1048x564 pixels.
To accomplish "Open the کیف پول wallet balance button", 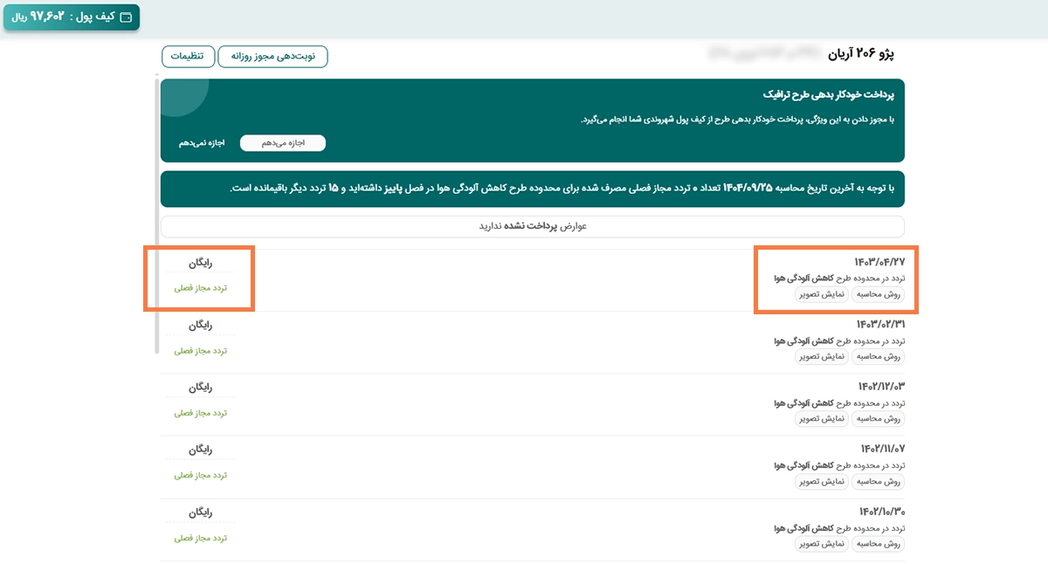I will pos(70,16).
